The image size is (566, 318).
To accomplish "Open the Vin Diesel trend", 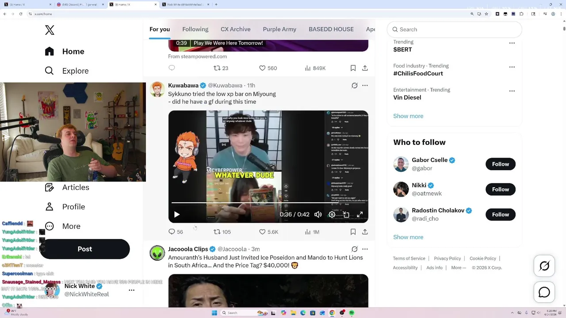I will (407, 98).
